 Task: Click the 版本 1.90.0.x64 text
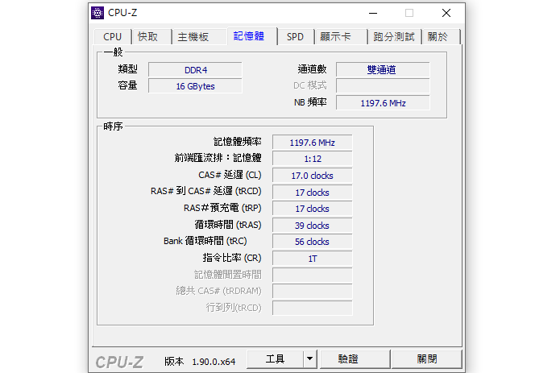(x=200, y=362)
